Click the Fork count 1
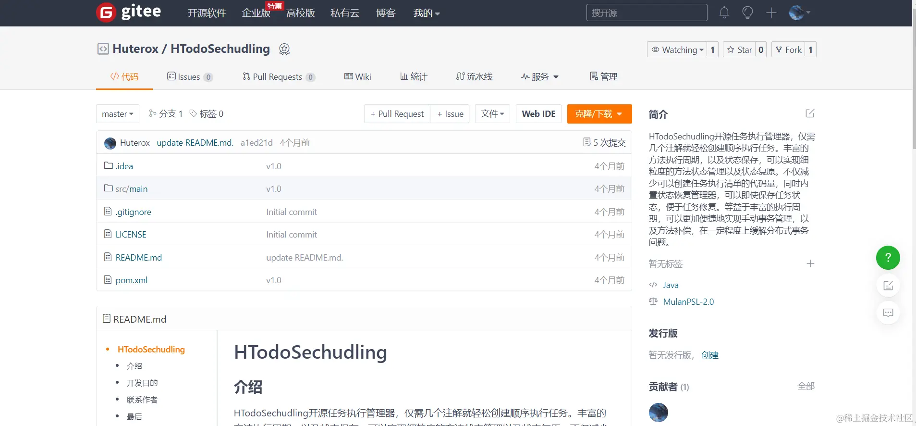 pyautogui.click(x=810, y=50)
